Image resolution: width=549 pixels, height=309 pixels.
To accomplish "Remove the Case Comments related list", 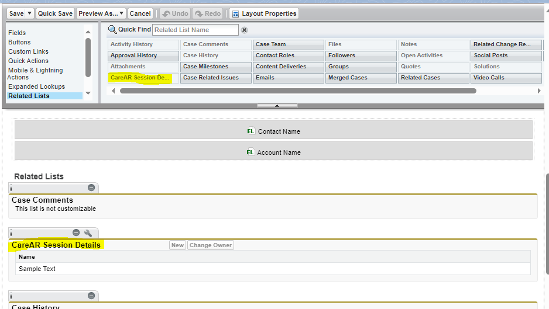I will (91, 188).
